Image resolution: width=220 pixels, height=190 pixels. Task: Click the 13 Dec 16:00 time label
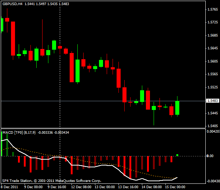pyautogui.click(x=128, y=187)
